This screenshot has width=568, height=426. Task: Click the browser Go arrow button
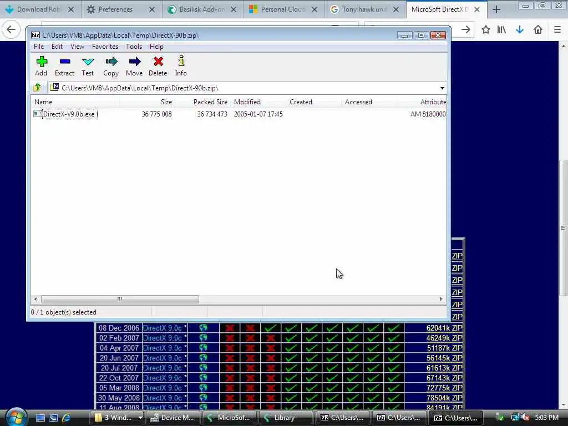point(466,29)
